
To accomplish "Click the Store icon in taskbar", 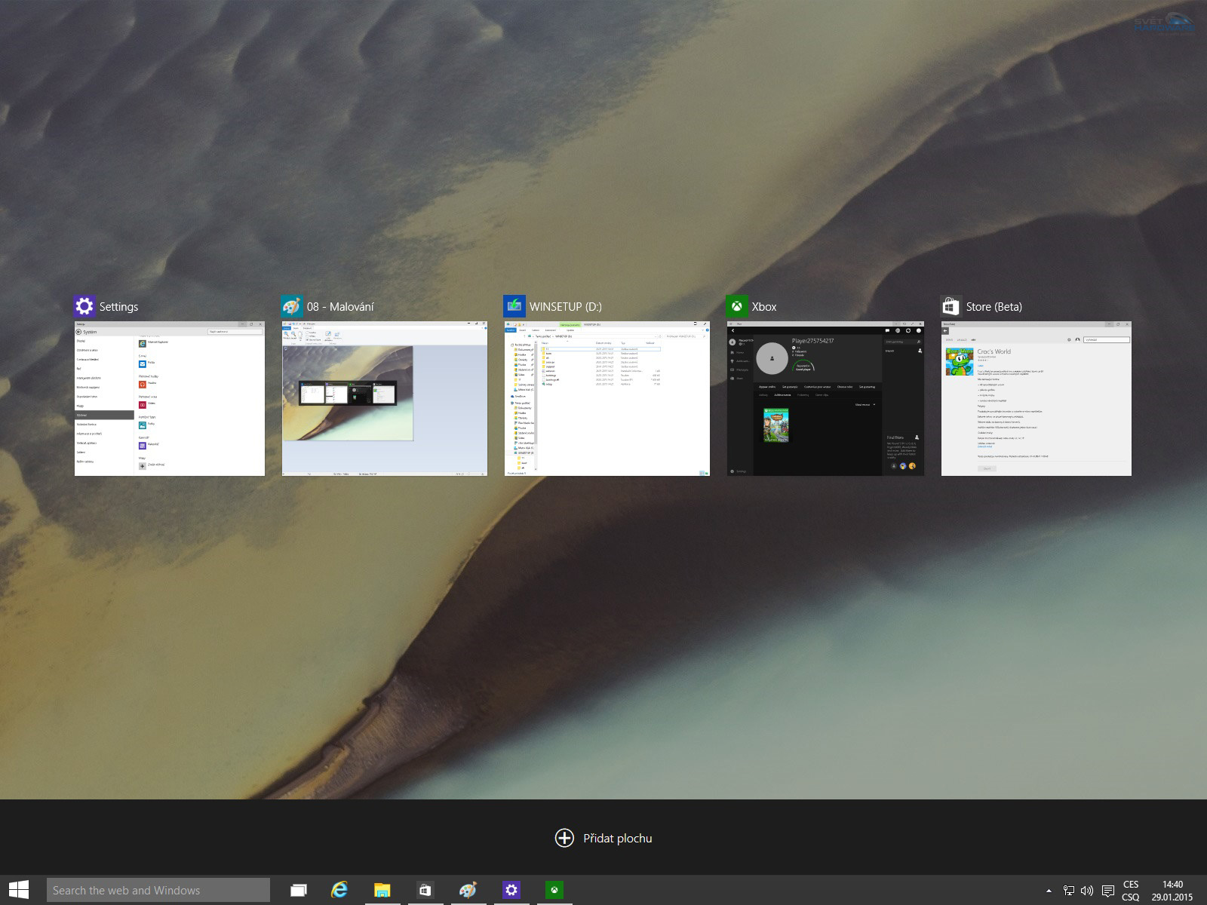I will [x=425, y=891].
